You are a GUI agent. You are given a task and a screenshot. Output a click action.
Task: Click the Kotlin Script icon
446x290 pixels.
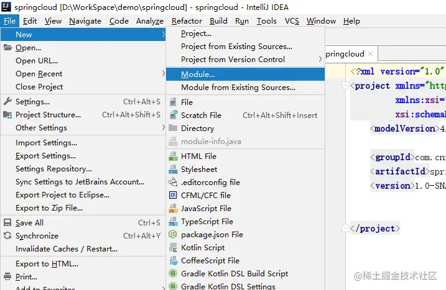pos(173,247)
